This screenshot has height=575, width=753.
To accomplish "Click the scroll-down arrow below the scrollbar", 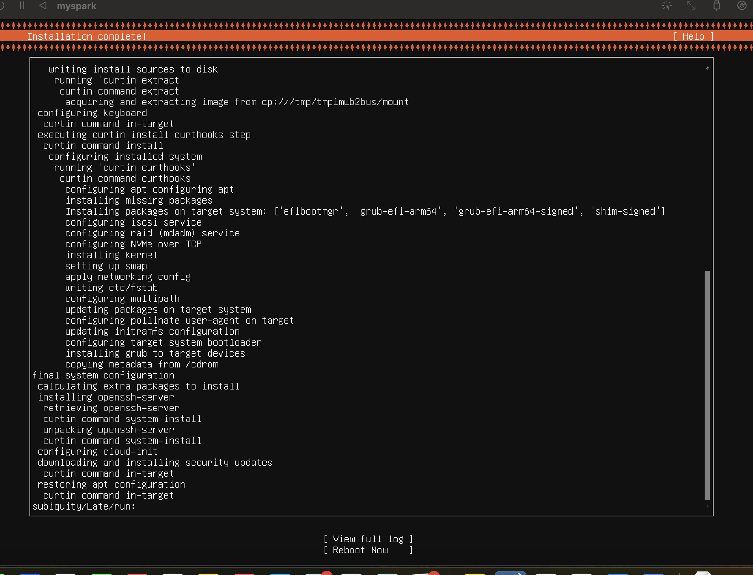I will point(707,505).
